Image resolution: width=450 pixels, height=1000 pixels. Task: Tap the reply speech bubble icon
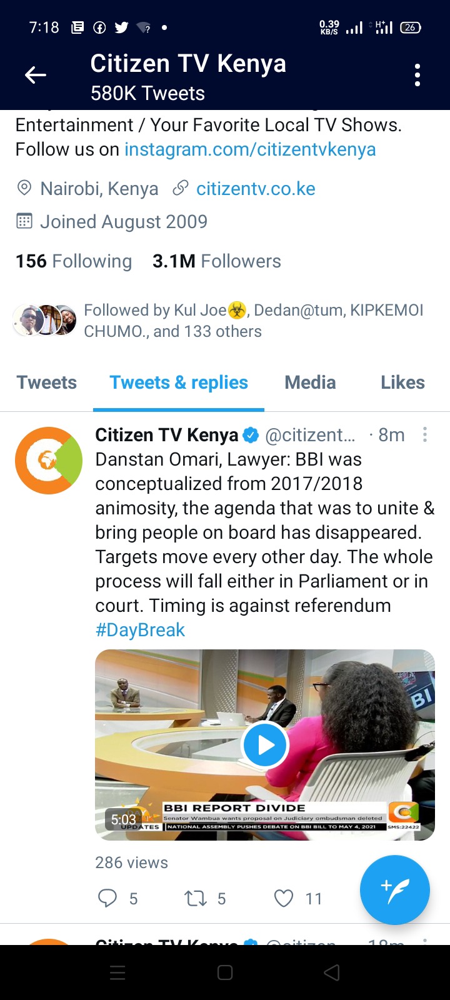(107, 898)
